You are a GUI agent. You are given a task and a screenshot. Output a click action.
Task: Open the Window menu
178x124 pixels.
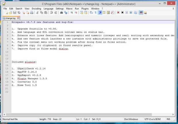[95, 9]
